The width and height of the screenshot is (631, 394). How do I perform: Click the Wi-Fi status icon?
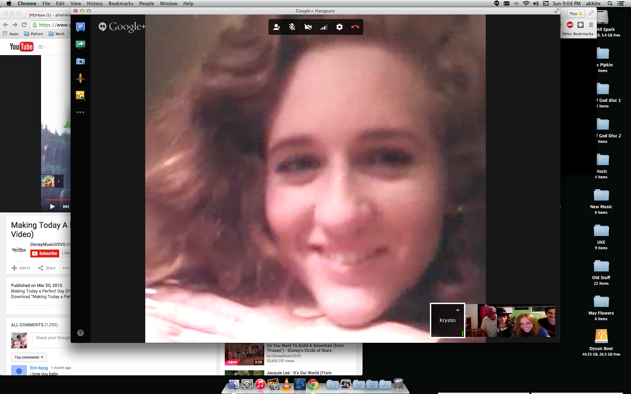(x=526, y=4)
